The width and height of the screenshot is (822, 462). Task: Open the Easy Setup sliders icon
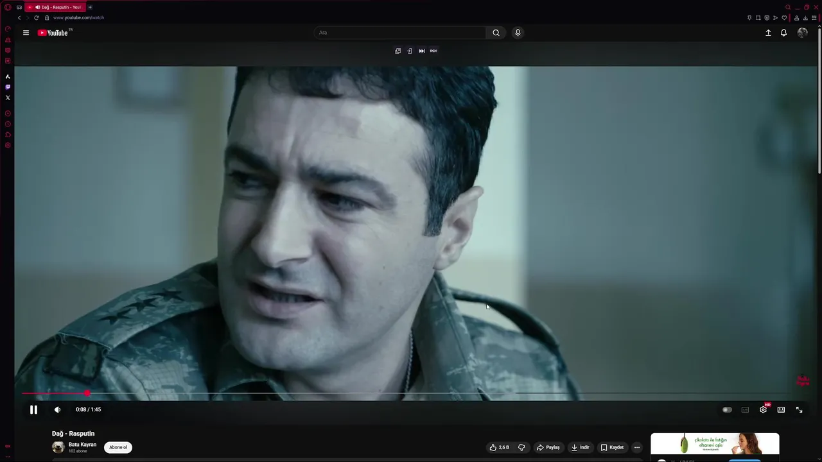(814, 18)
